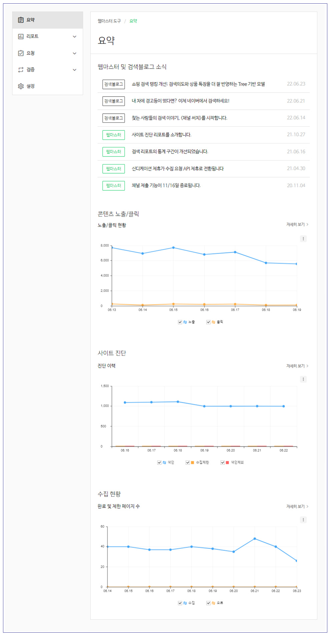Click the blue 색인 legend line icon

(164, 462)
